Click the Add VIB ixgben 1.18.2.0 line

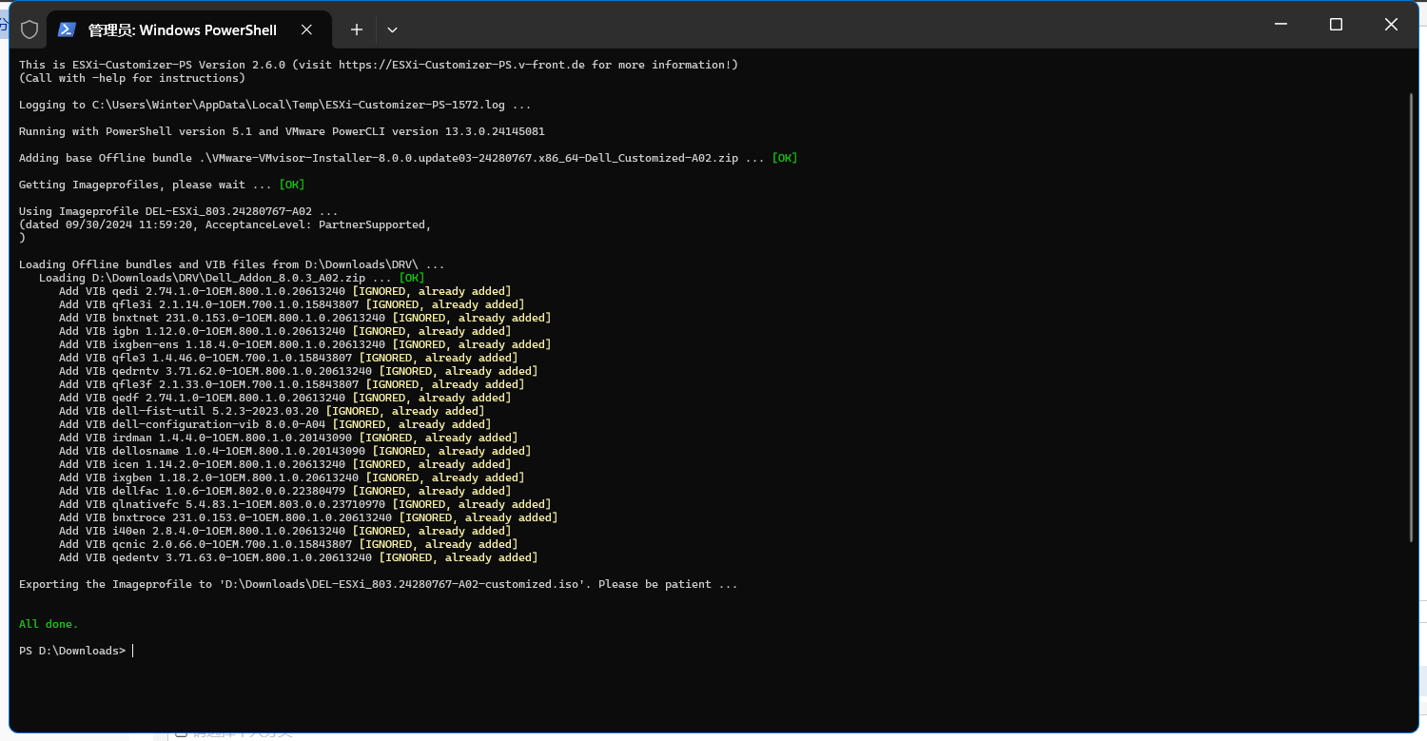tap(291, 478)
